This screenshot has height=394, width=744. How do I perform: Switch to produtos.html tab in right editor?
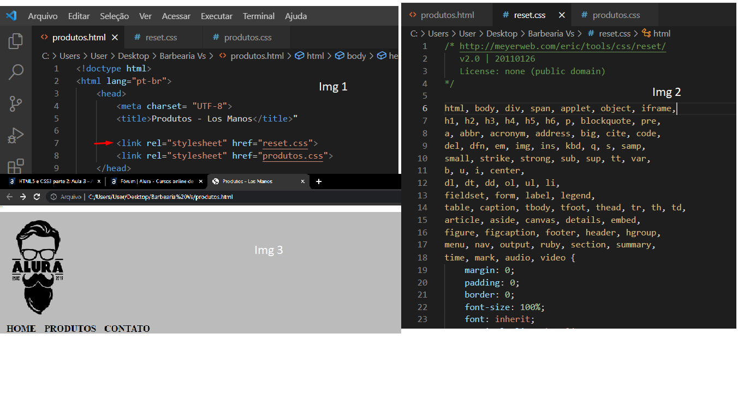tap(447, 15)
